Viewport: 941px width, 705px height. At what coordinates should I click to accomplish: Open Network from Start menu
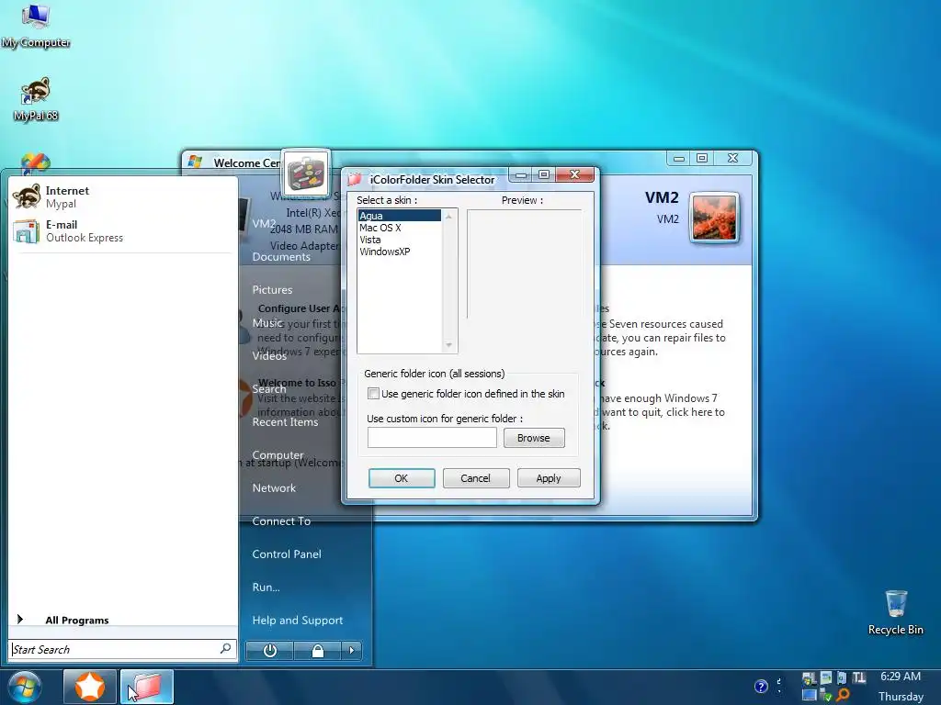pos(274,488)
